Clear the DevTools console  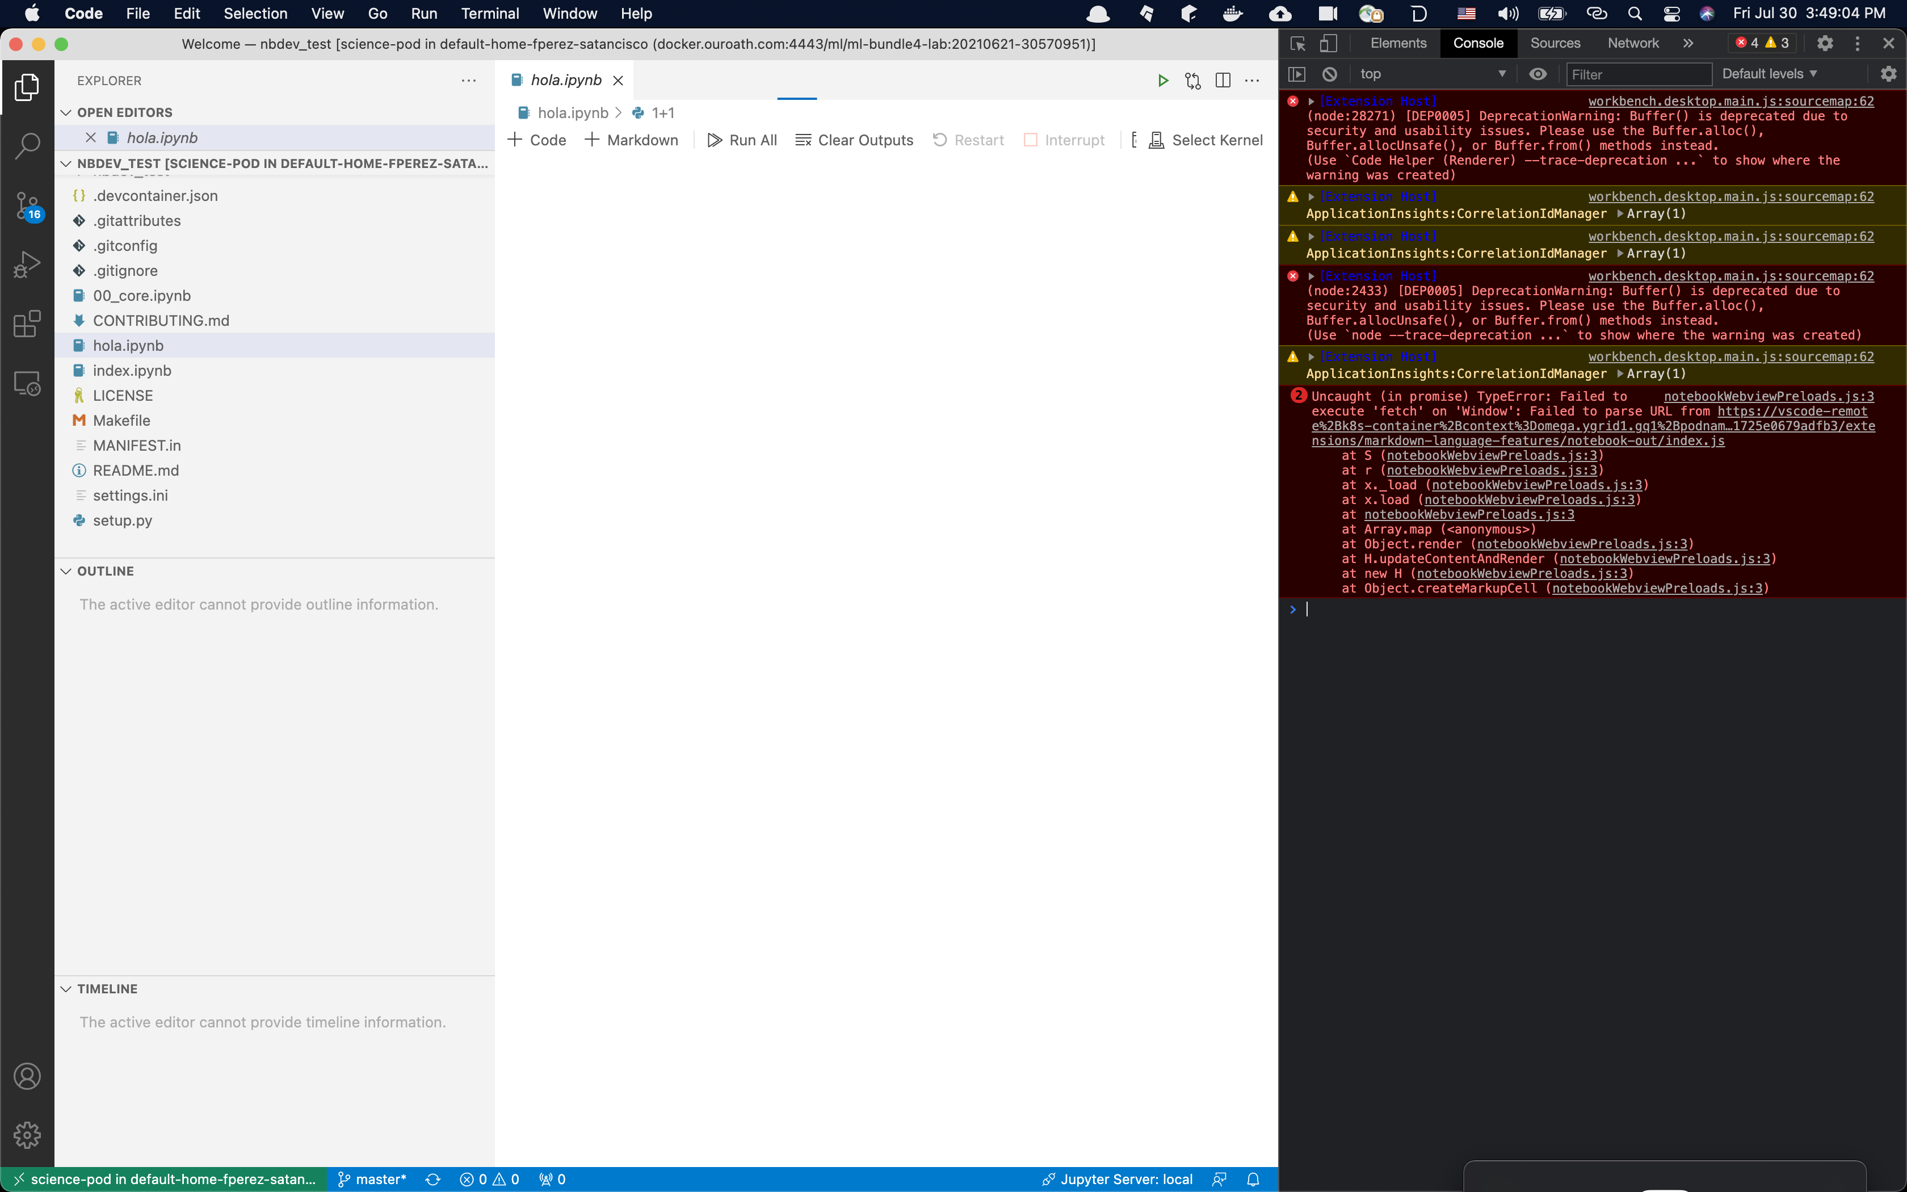tap(1329, 74)
